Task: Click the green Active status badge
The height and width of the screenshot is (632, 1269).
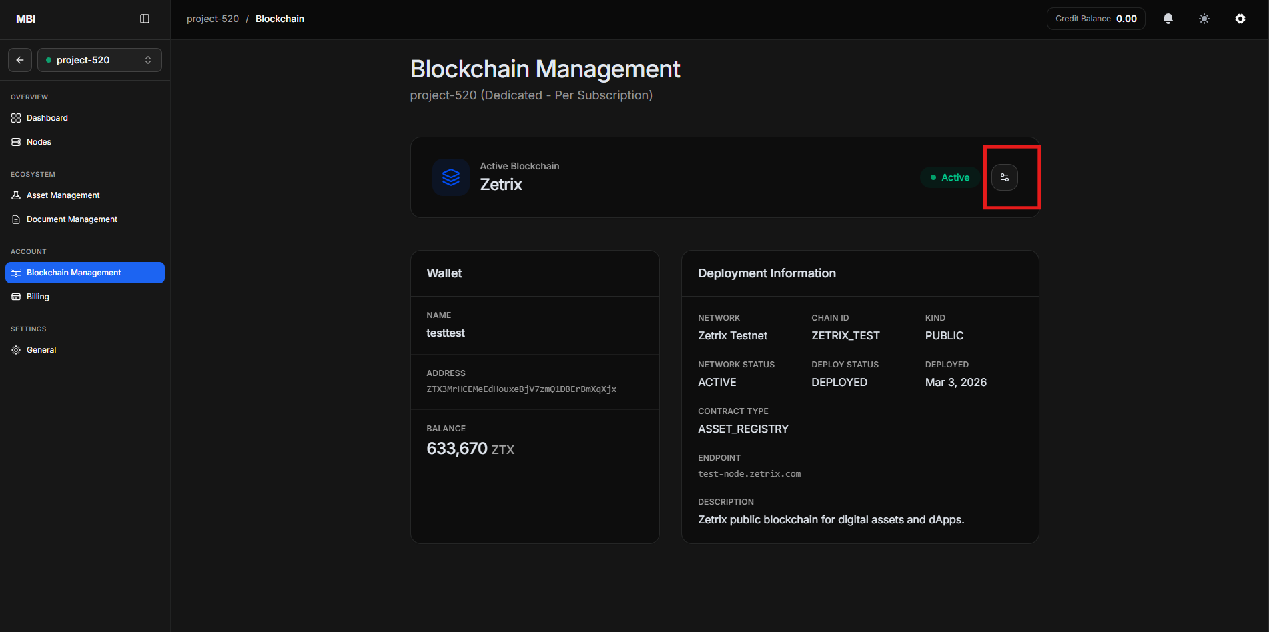Action: pyautogui.click(x=949, y=177)
